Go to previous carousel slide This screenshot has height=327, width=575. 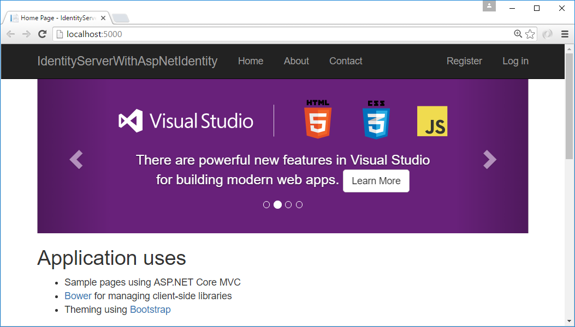pyautogui.click(x=76, y=159)
